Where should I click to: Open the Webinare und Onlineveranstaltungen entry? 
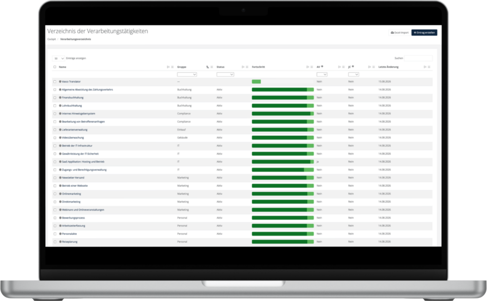(83, 210)
